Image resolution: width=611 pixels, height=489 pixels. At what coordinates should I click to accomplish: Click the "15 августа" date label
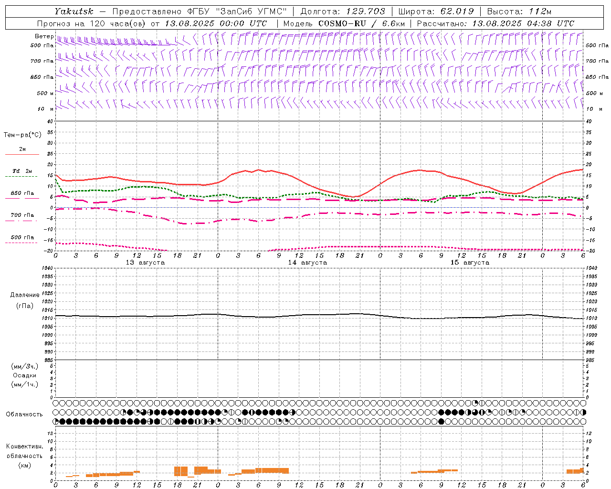pos(470,263)
